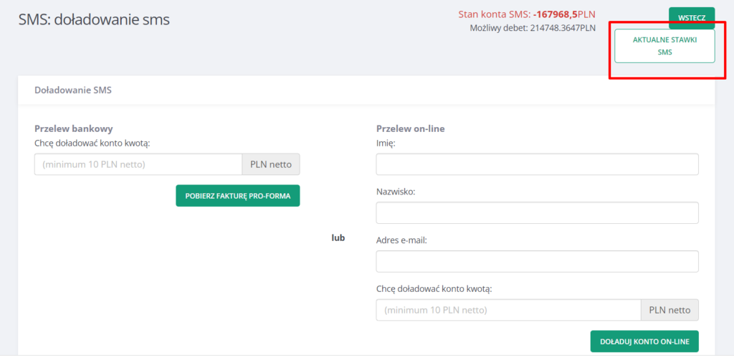This screenshot has height=358, width=734.
Task: Click the Adres e-mail input field
Action: pos(538,261)
